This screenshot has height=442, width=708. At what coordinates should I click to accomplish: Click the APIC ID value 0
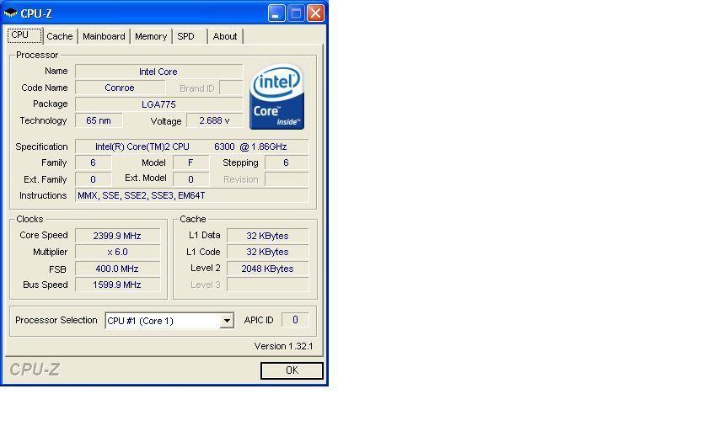[295, 320]
